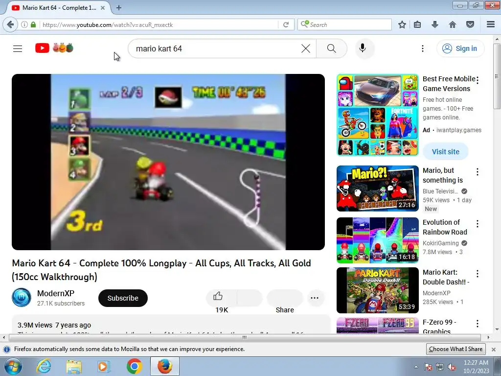Click the Evolution of Rainbow Road title
This screenshot has height=376, width=501.
pos(445,227)
